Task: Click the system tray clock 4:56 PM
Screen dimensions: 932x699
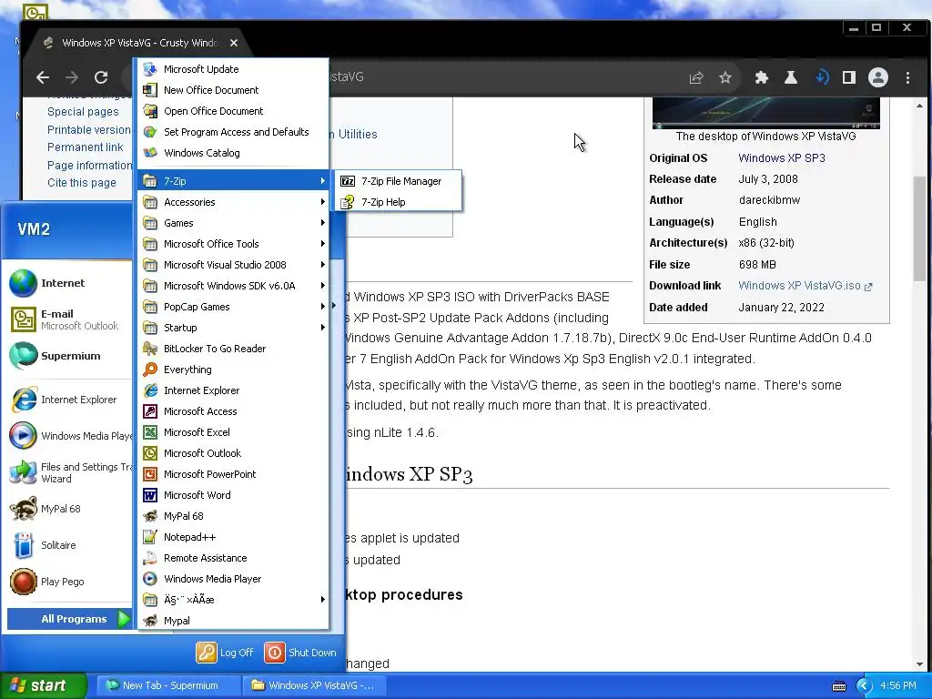Action: point(898,685)
